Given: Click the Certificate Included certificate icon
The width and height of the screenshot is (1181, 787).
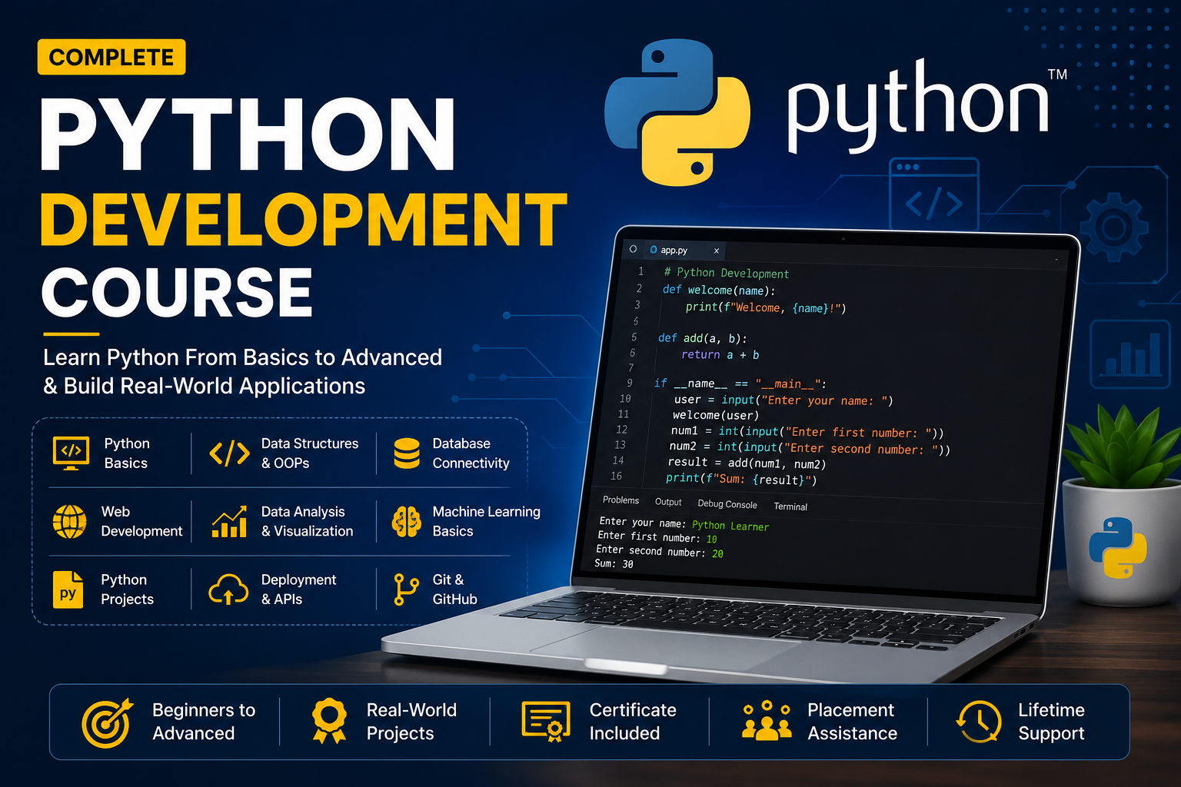Looking at the screenshot, I should pos(546,721).
